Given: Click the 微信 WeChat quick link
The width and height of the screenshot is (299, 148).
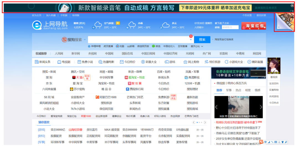Looking at the screenshot, I should [x=156, y=46].
